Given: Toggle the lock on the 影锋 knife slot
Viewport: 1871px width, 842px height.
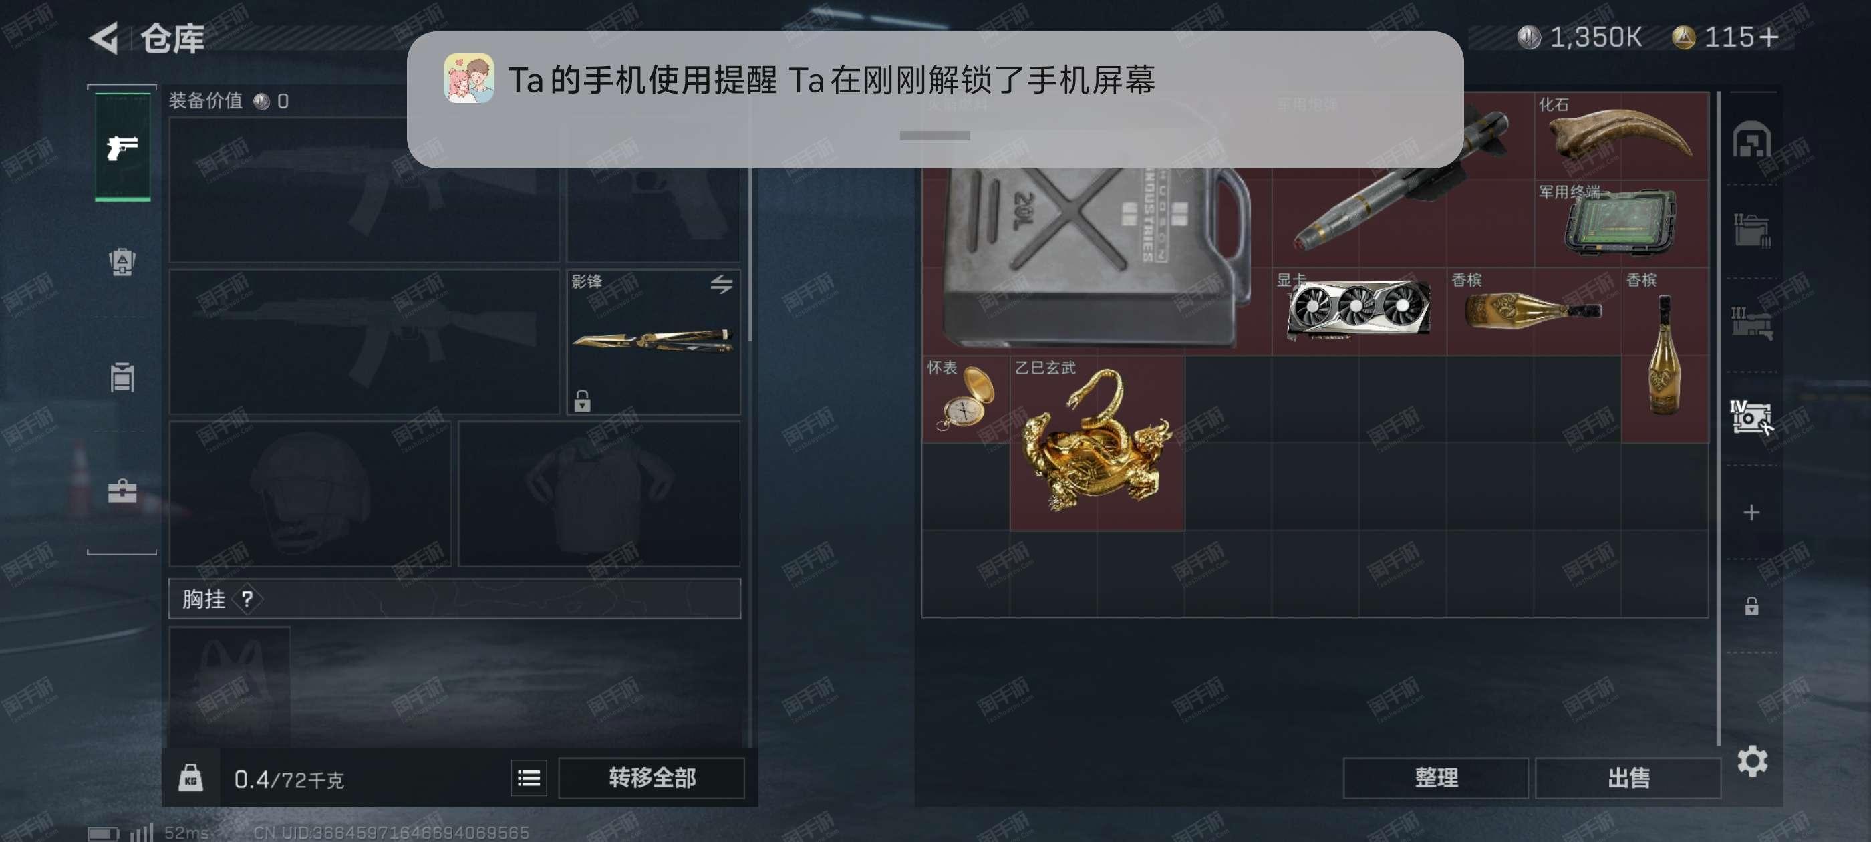Looking at the screenshot, I should (582, 400).
